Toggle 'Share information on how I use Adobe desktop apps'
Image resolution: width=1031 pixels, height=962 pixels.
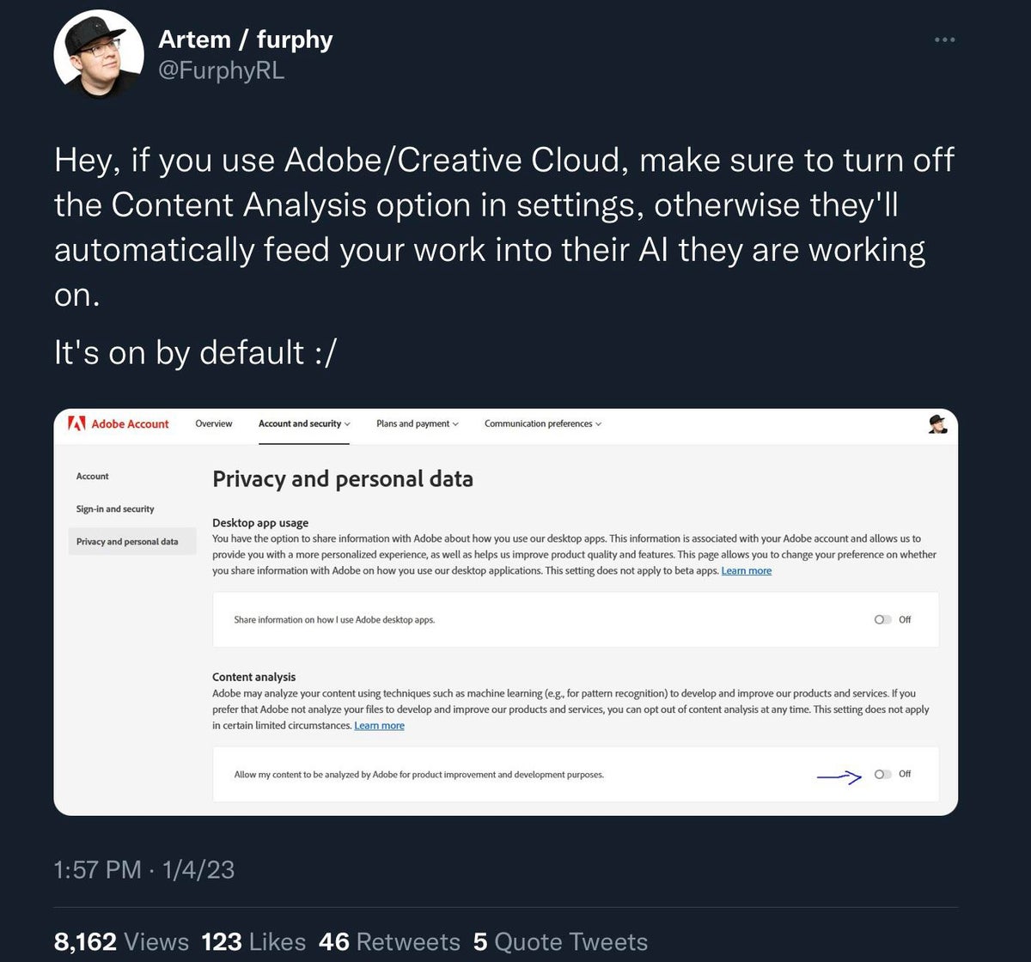point(881,619)
